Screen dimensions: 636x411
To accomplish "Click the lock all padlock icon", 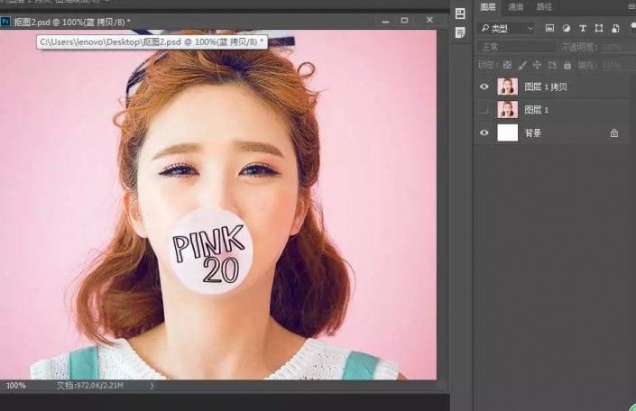I will [x=567, y=65].
